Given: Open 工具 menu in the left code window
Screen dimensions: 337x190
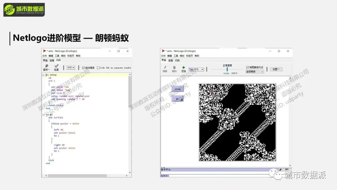Looking at the screenshot, I should (57, 56).
